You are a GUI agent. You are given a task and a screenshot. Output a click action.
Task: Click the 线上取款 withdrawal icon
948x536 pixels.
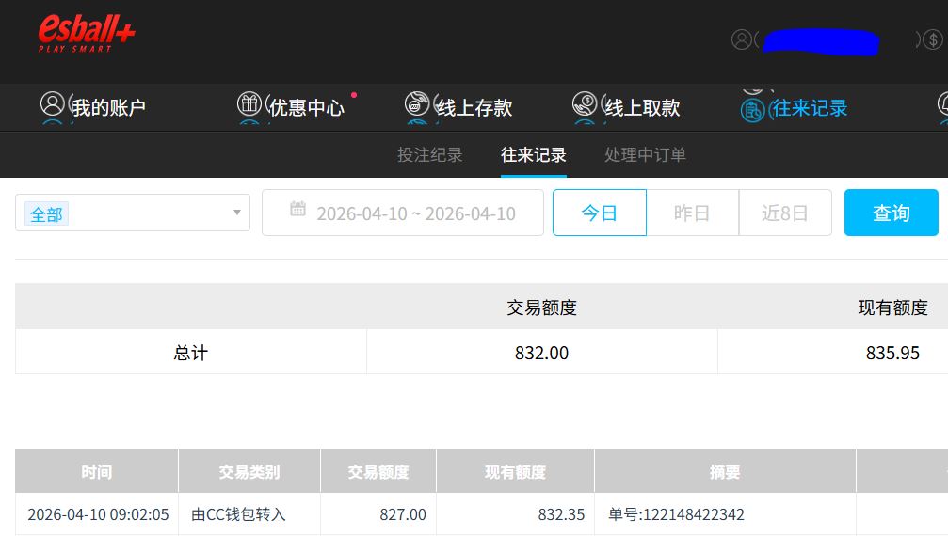[585, 104]
